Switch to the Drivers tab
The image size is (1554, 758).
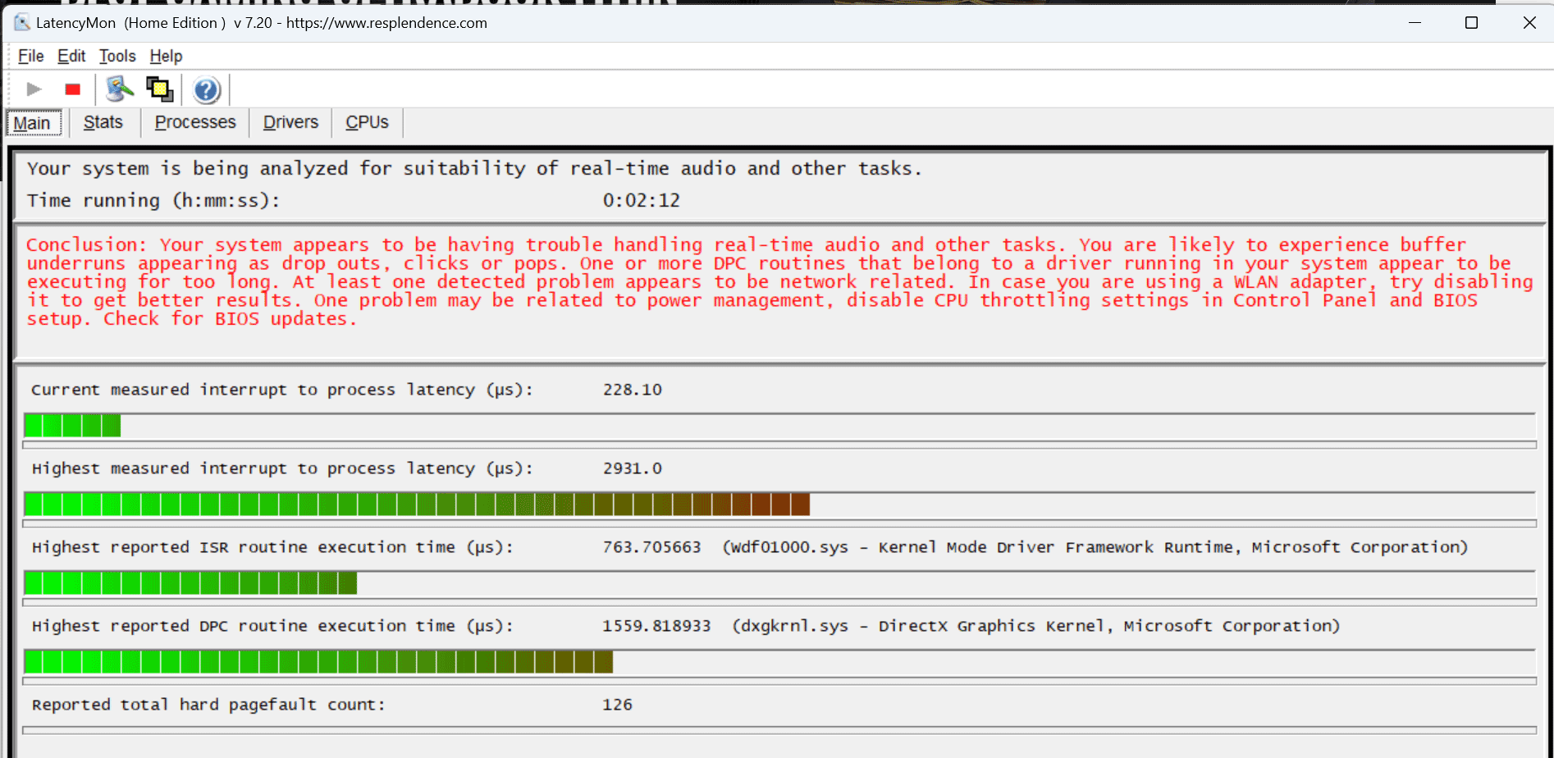click(290, 122)
